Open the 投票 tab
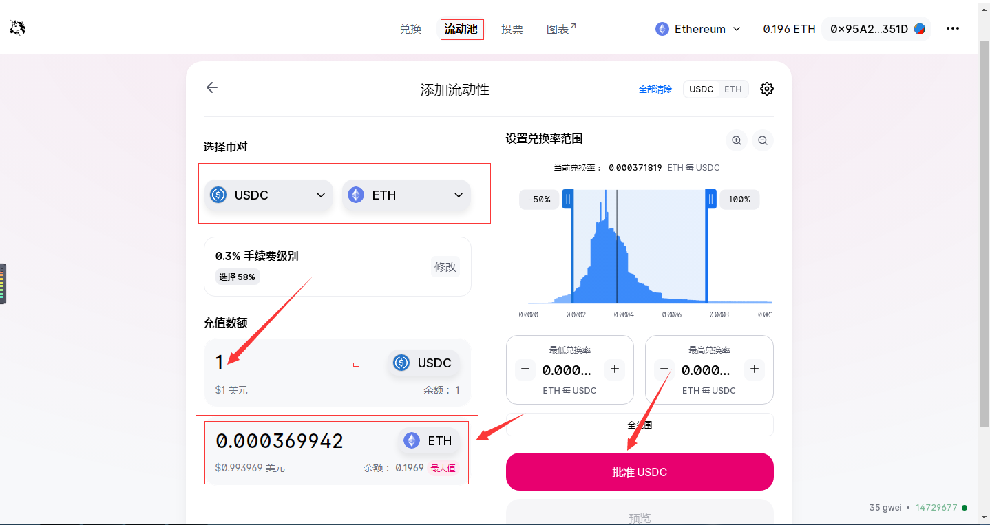 (512, 29)
